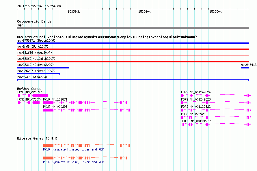The height and width of the screenshot is (171, 257).
Task: Select the 1q22 cytogenetic band bar
Action: coord(133,28)
